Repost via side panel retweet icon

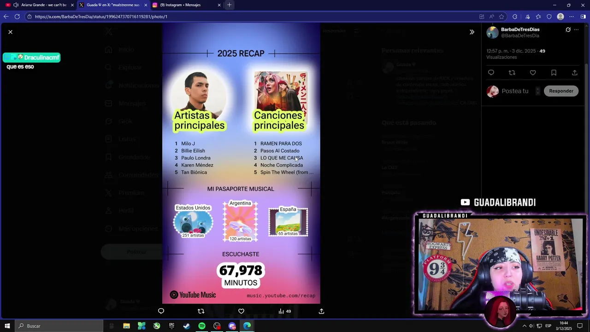click(x=512, y=73)
